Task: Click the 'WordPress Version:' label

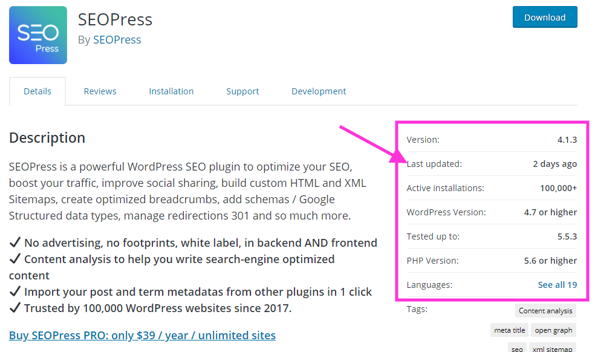Action: (446, 212)
